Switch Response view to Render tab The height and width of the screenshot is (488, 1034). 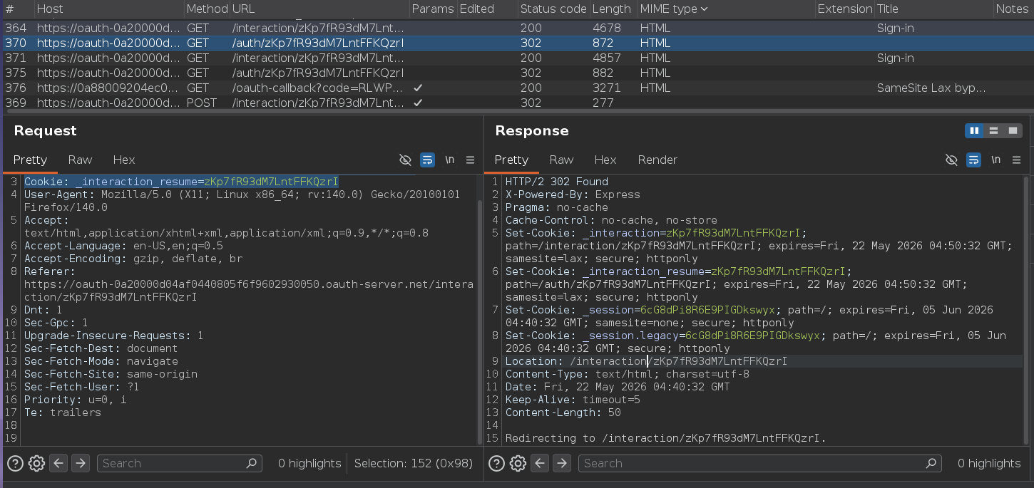click(x=657, y=160)
